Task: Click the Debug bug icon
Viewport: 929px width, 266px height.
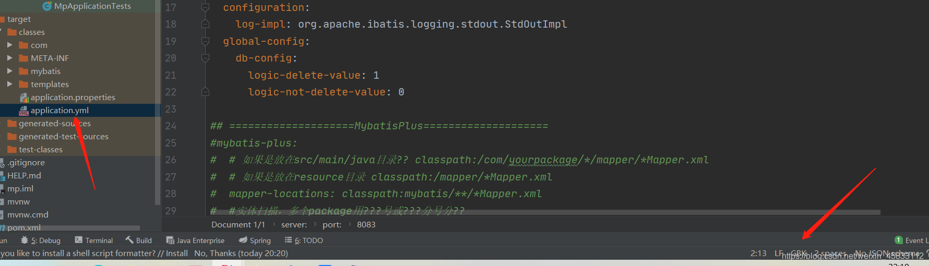Action: pos(25,240)
